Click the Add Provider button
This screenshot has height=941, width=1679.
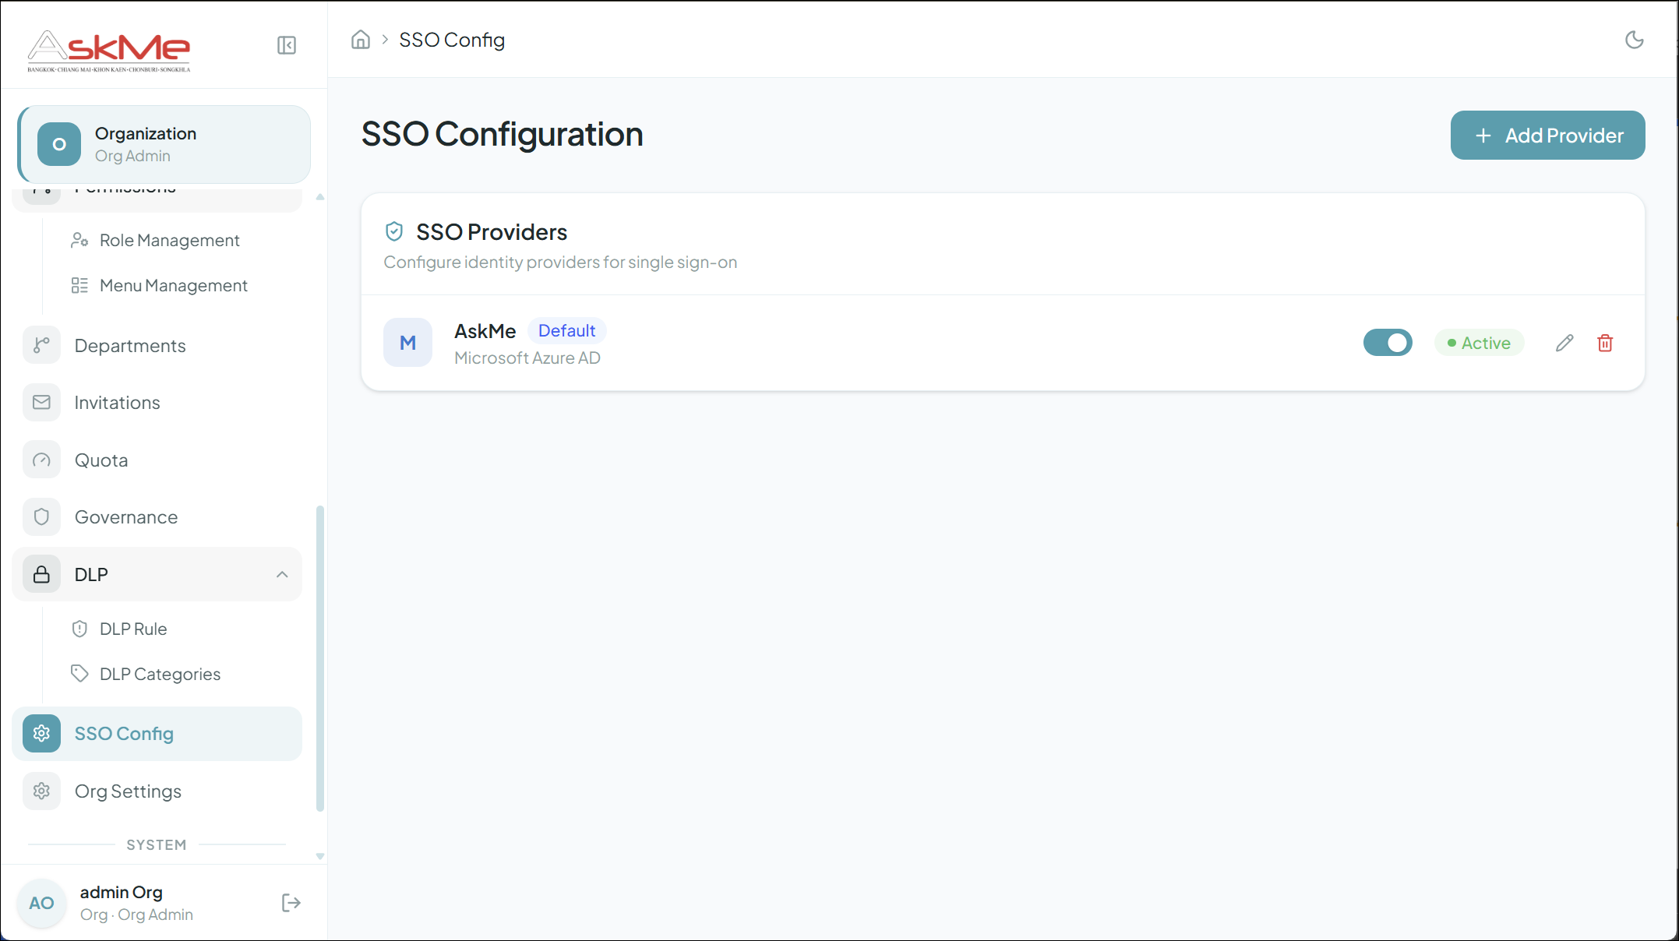[1547, 135]
